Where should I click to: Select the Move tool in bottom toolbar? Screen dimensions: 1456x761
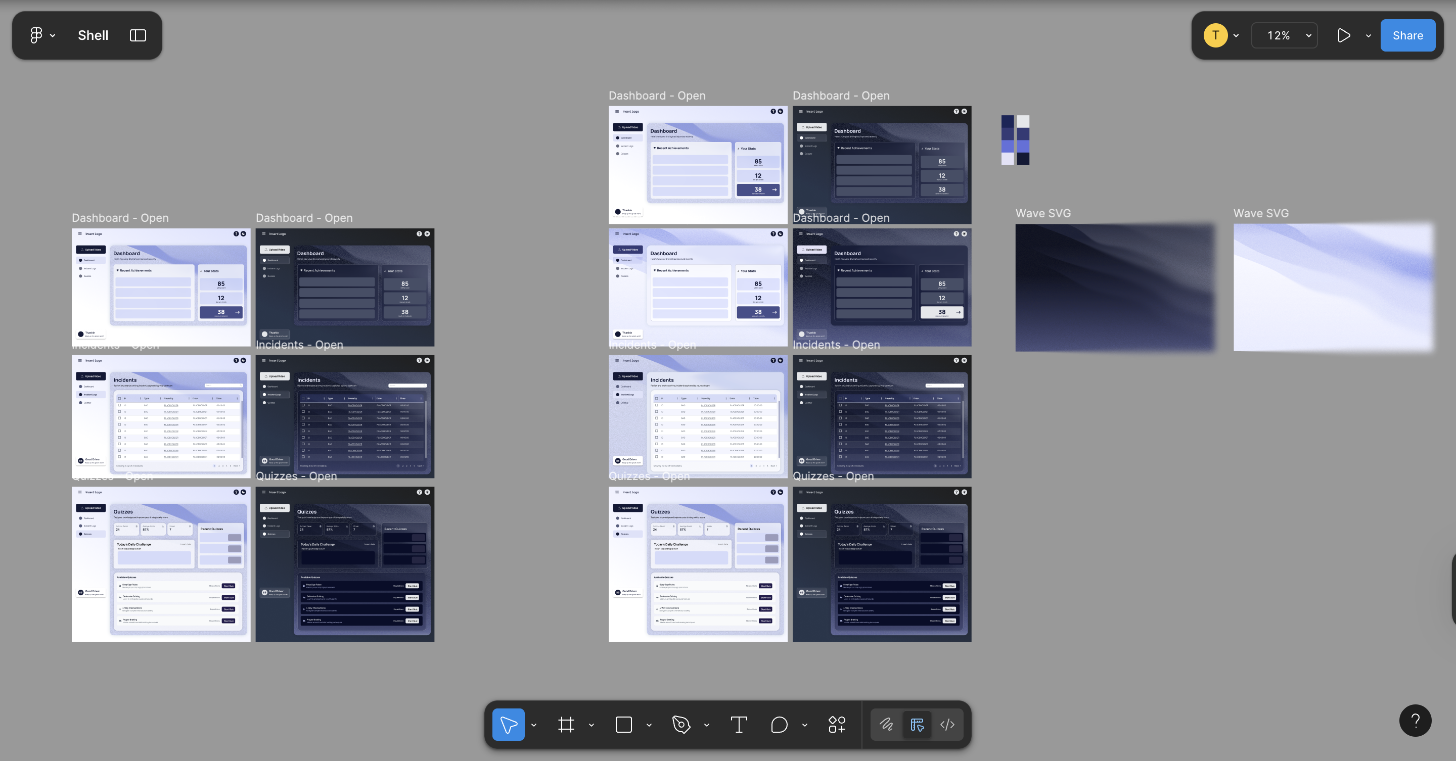click(x=508, y=724)
